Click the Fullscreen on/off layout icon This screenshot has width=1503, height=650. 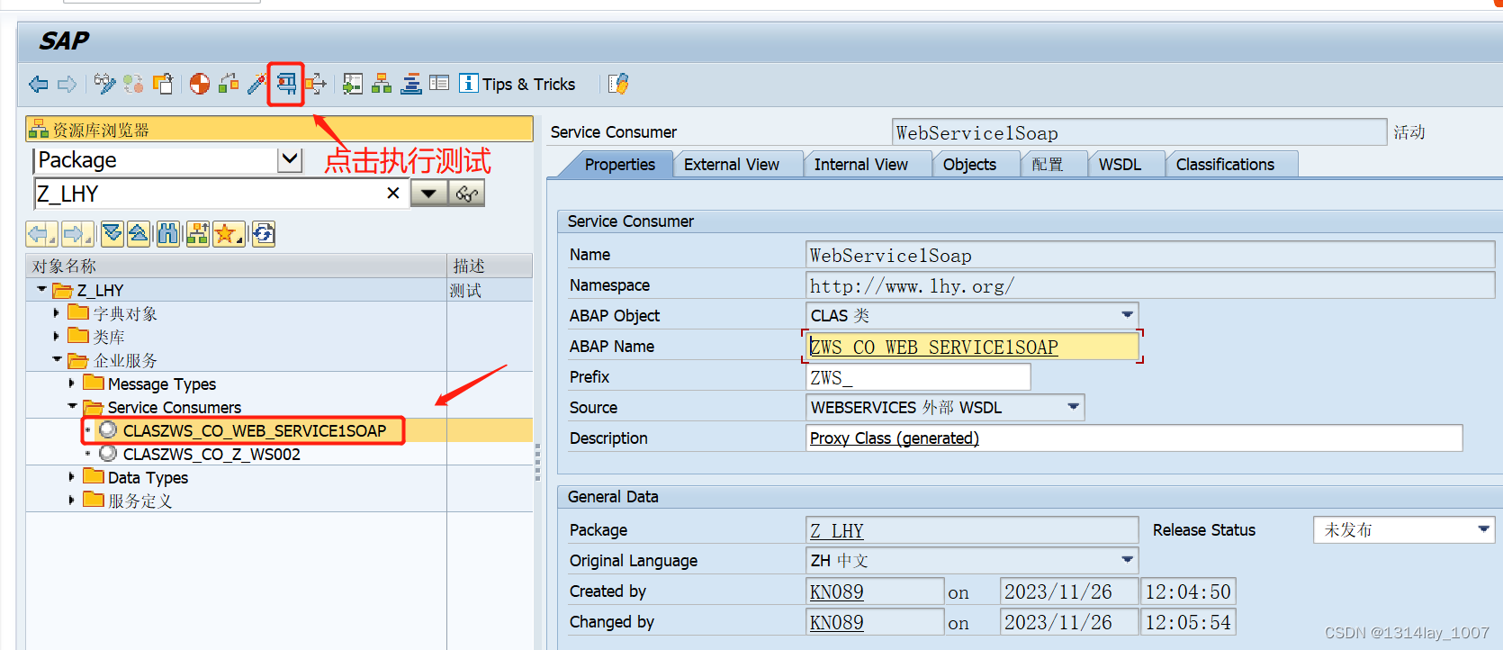coord(439,84)
